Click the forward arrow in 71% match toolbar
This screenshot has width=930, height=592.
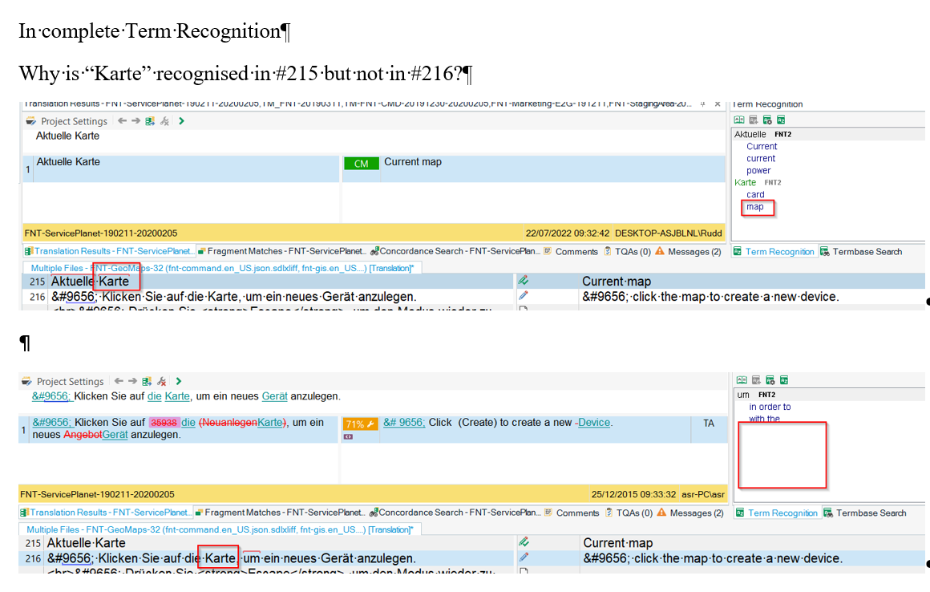(132, 381)
